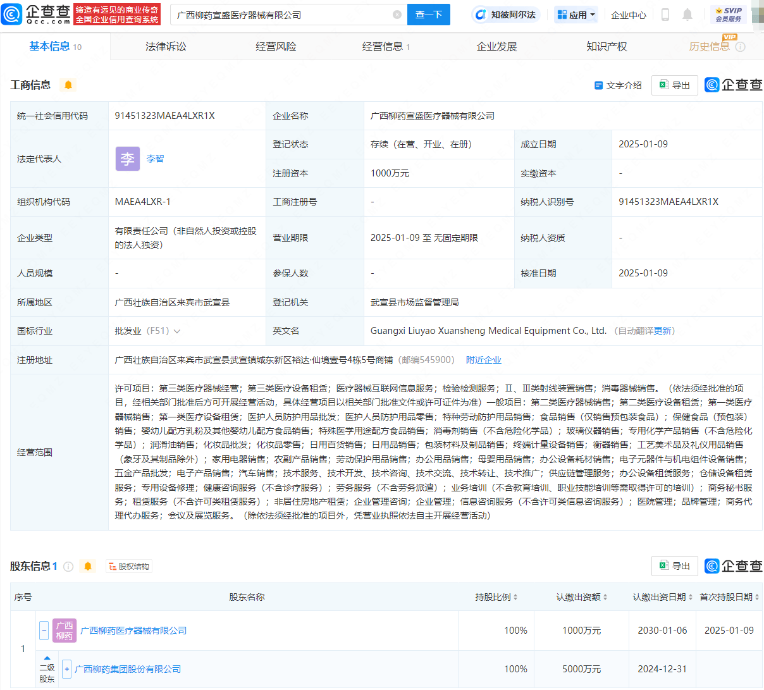764x690 pixels.
Task: Collapse the 二级股东 section arrow
Action: [x=47, y=658]
